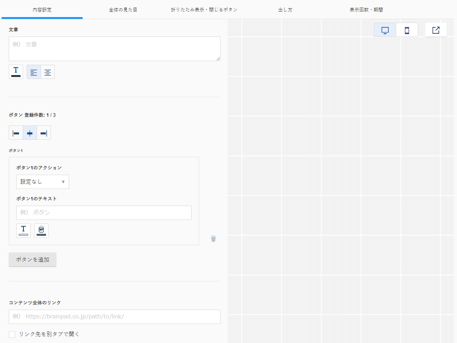
Task: Click ボタンを追加 button
Action: point(33,260)
